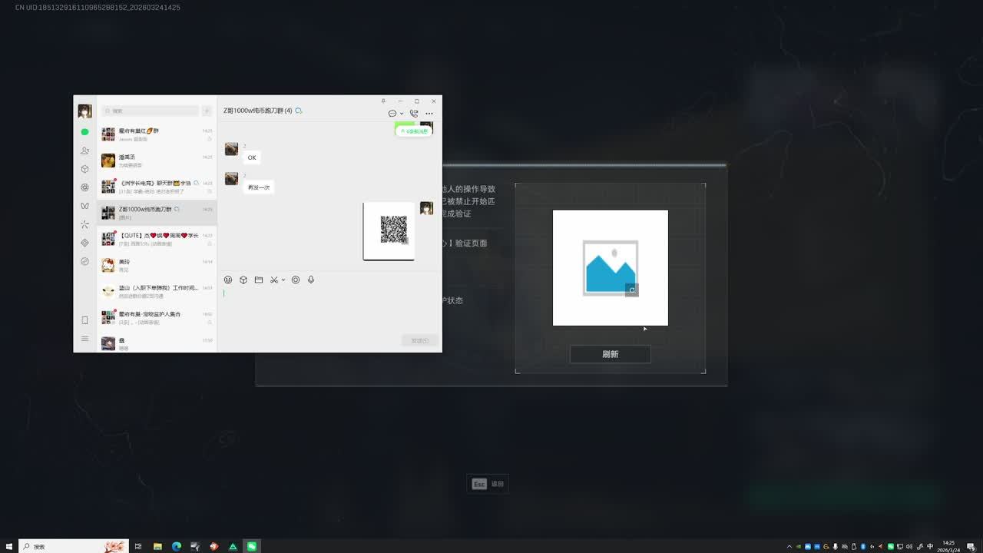Start a voice call in group chat
Image resolution: width=983 pixels, height=553 pixels.
pyautogui.click(x=413, y=114)
